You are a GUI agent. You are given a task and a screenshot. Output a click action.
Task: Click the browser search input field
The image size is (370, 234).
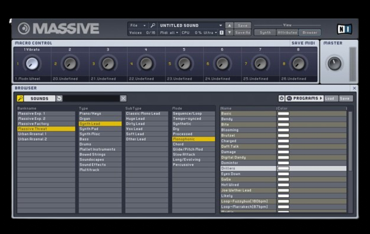pyautogui.click(x=91, y=98)
